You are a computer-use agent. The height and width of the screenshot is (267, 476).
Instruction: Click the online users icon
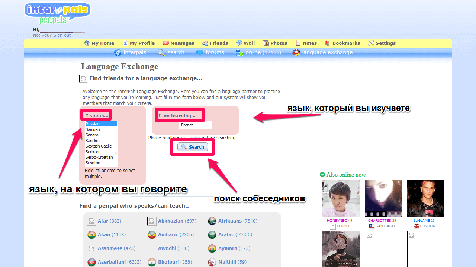coord(239,53)
